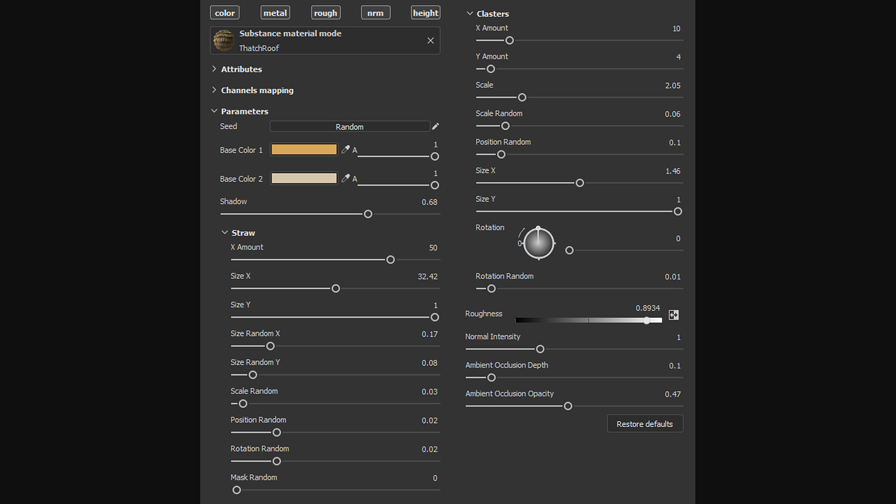
Task: Toggle the rough channel button
Action: click(x=326, y=13)
